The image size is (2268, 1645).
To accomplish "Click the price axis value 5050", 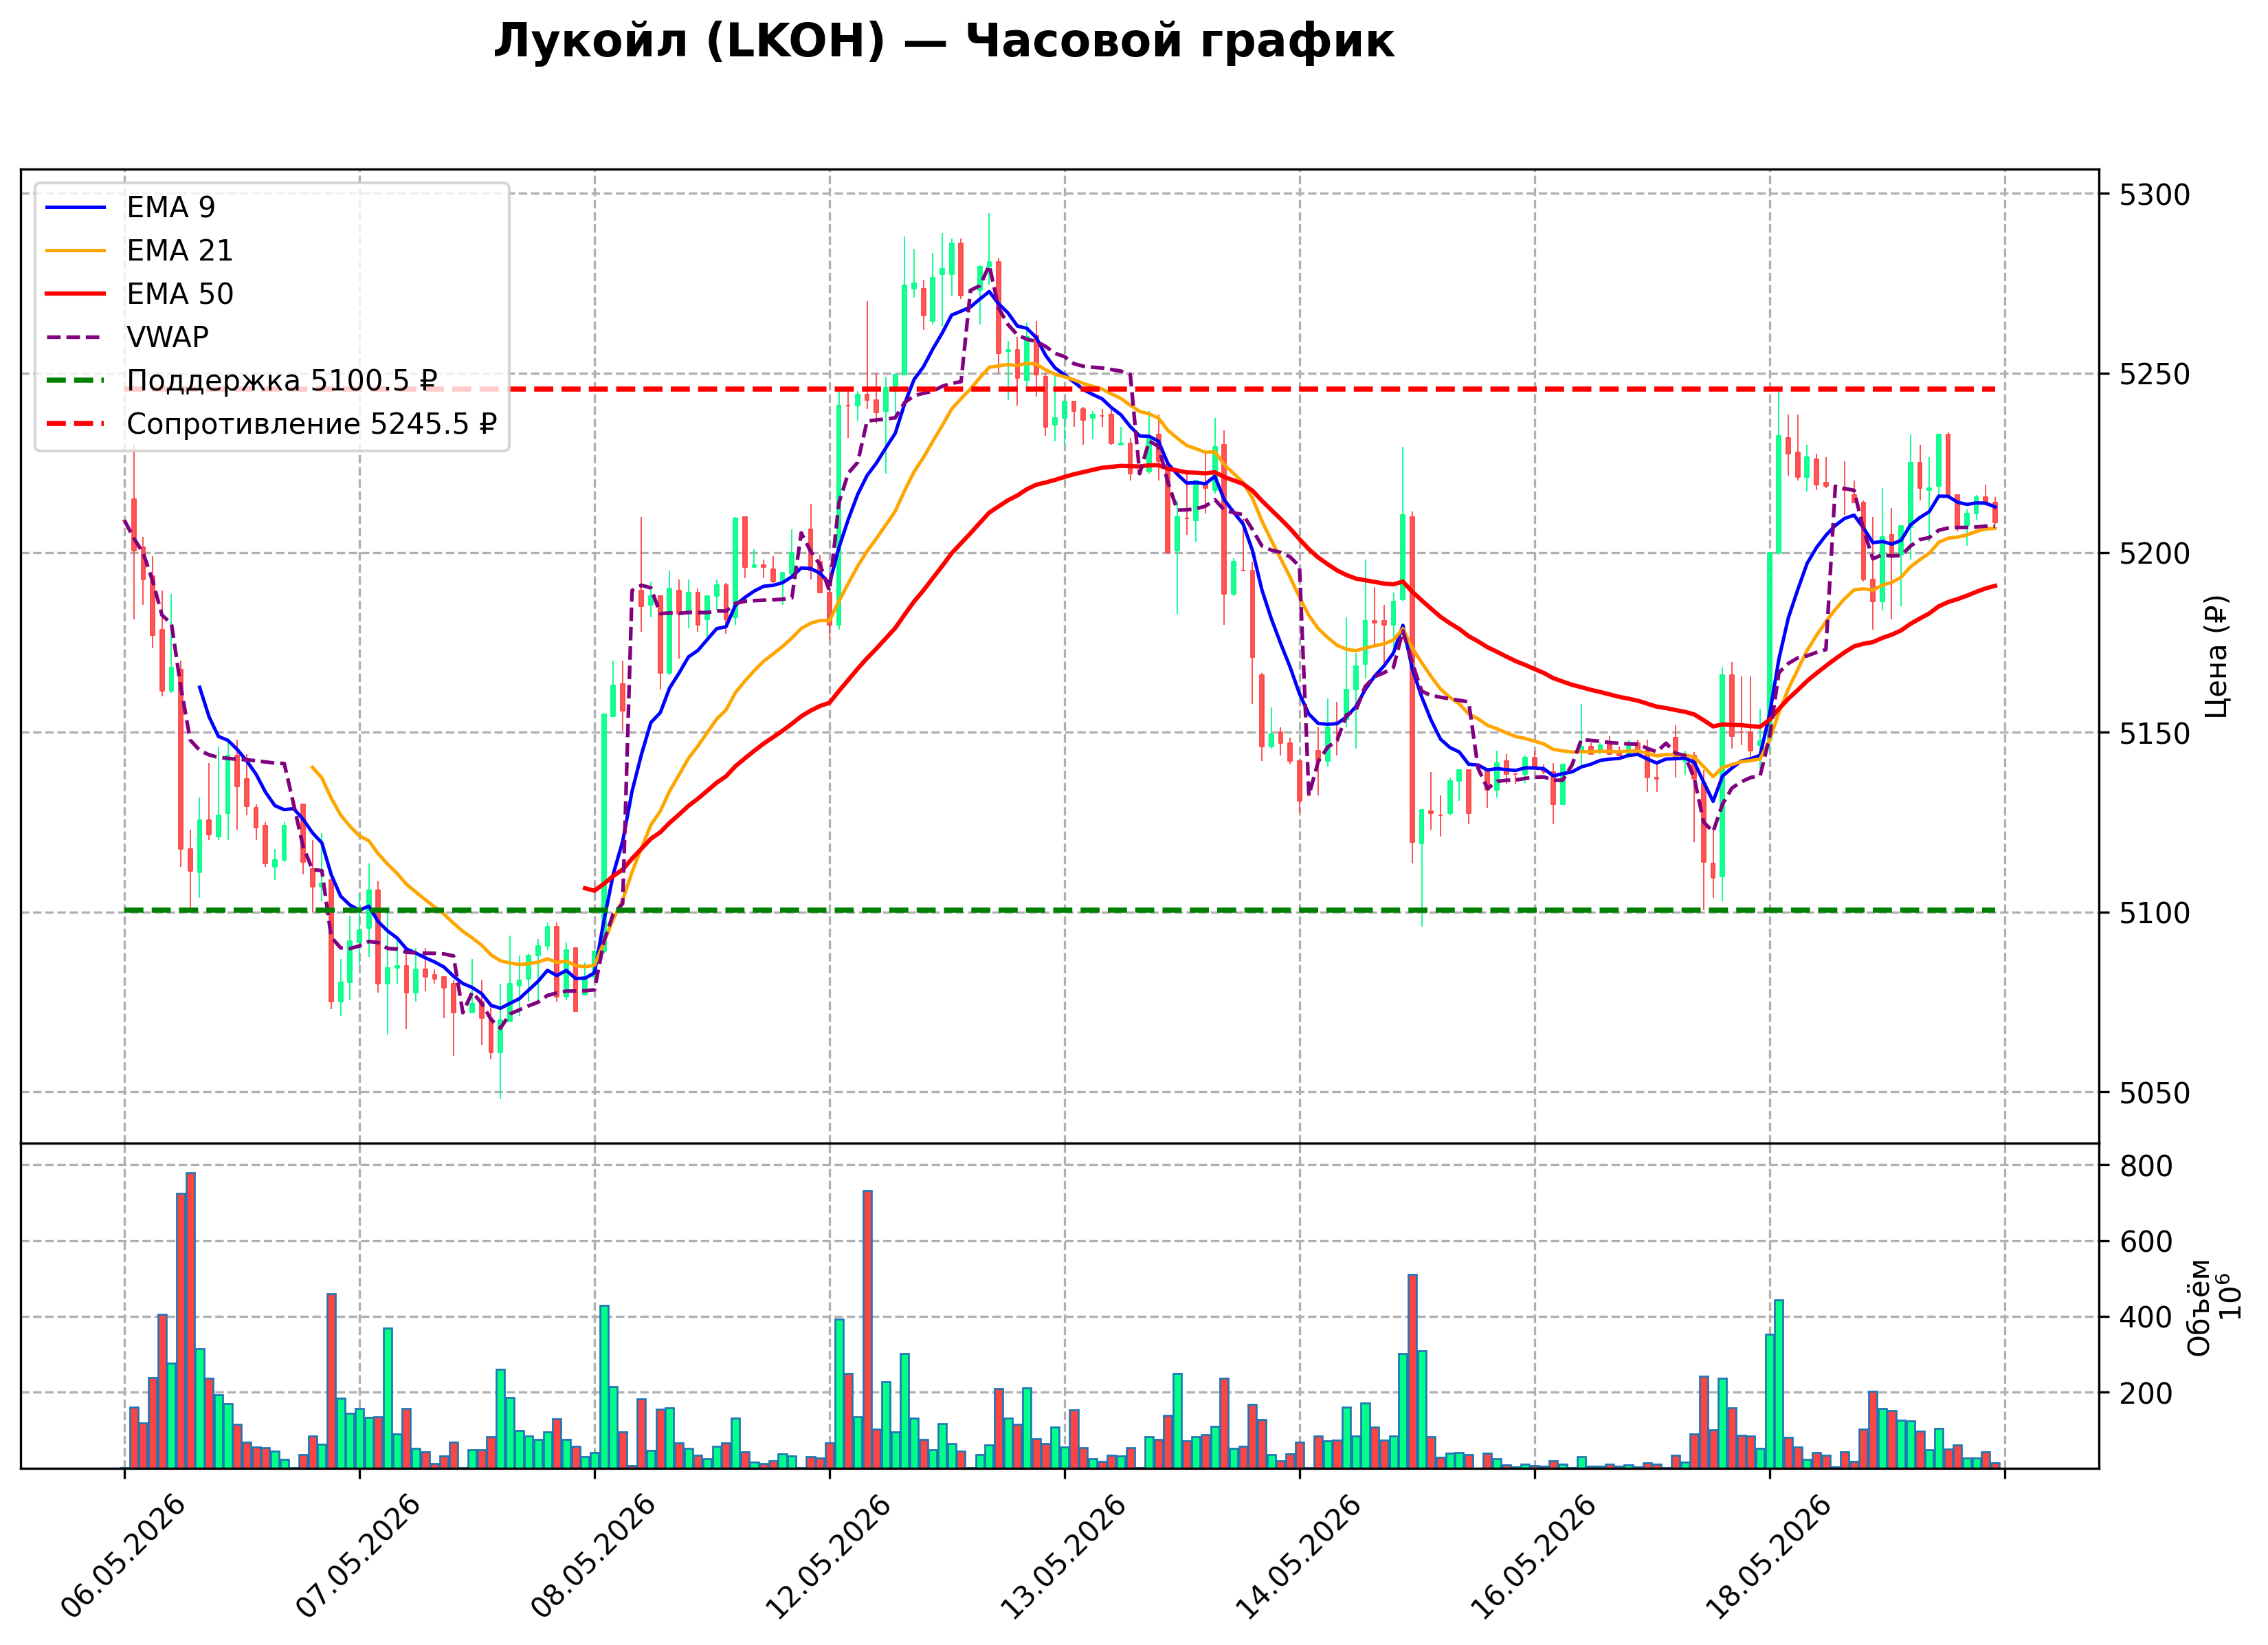I will pyautogui.click(x=2155, y=1092).
